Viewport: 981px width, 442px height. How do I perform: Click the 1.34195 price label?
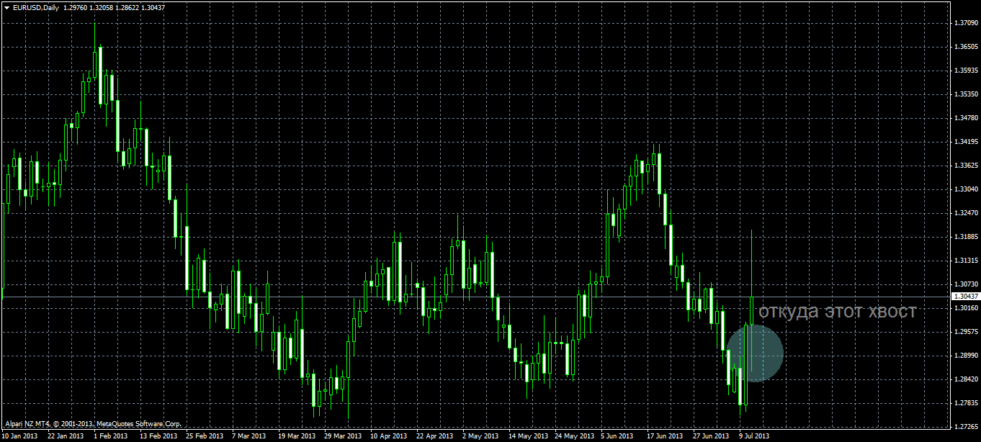point(965,142)
